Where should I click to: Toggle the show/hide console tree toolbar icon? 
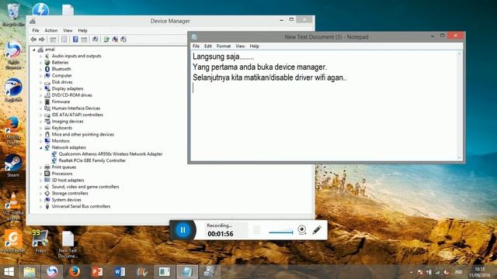53,40
